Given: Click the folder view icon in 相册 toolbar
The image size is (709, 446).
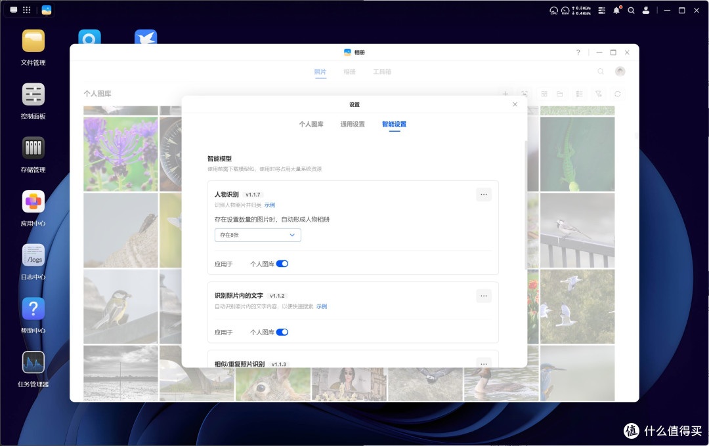Looking at the screenshot, I should click(x=560, y=94).
